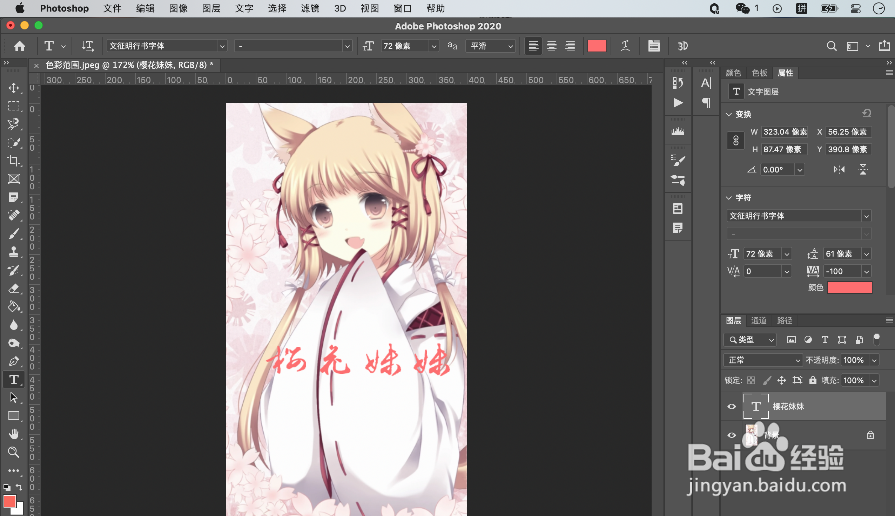Viewport: 895px width, 516px height.
Task: Open layer filter 类型 dropdown
Action: (750, 340)
